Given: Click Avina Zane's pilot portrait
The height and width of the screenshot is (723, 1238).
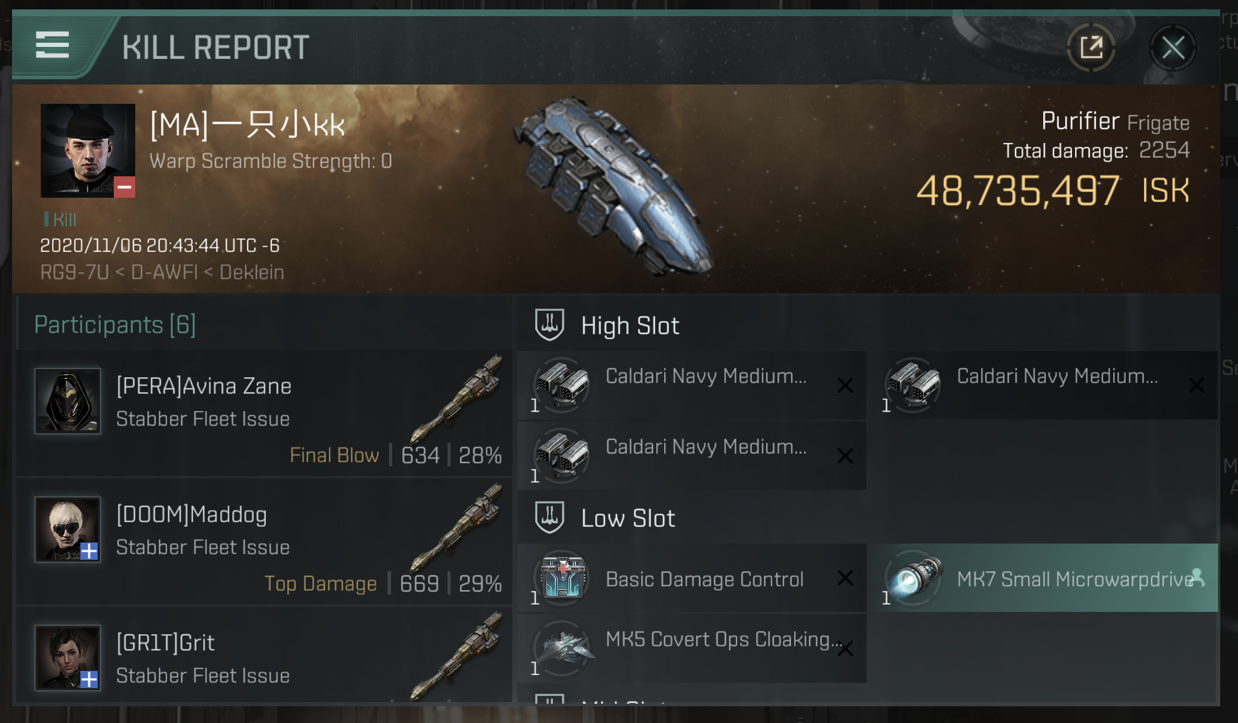Looking at the screenshot, I should pos(67,401).
